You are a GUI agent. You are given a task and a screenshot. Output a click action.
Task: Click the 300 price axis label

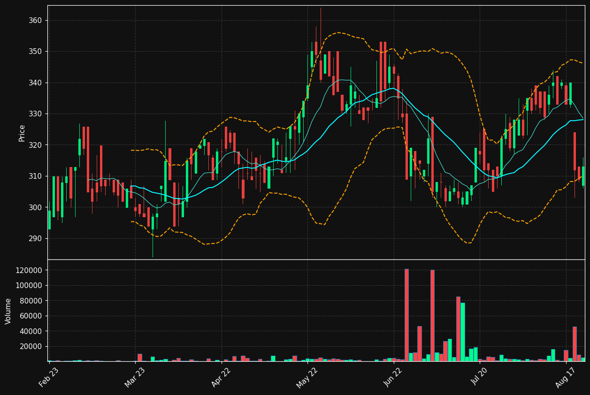[x=36, y=207]
